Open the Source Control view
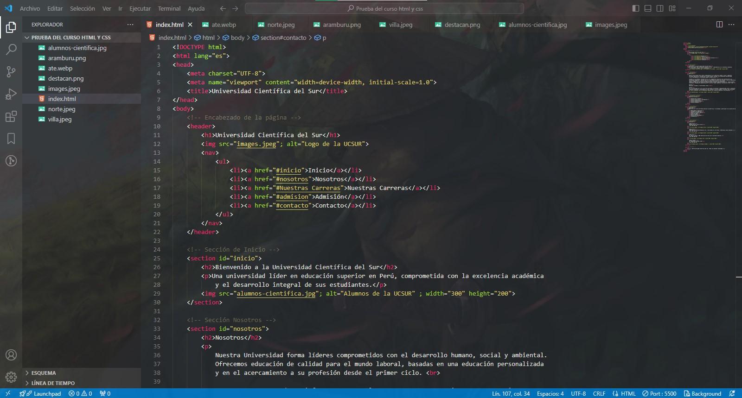The height and width of the screenshot is (398, 742). (11, 72)
